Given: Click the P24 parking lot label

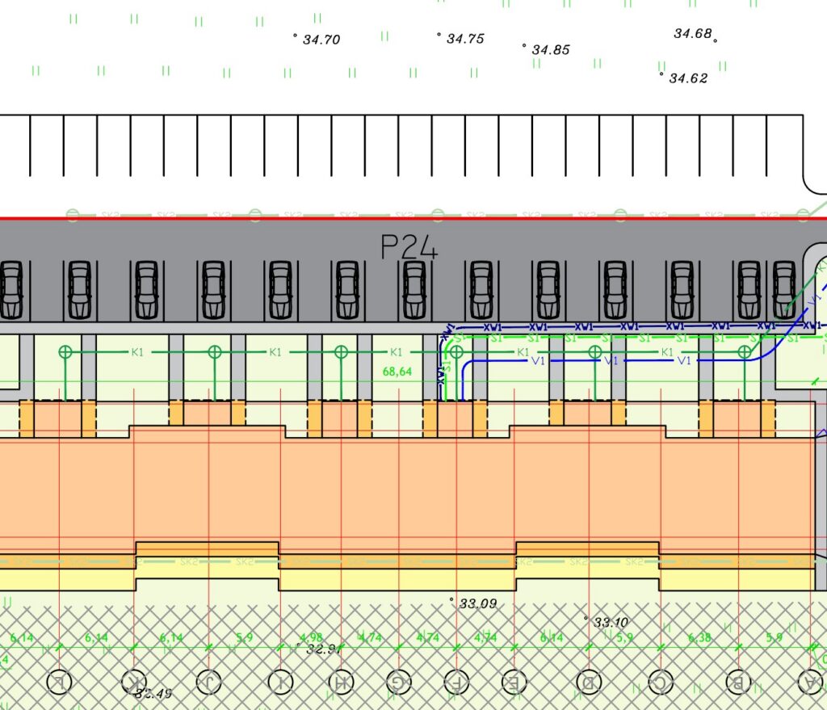Looking at the screenshot, I should coord(409,248).
